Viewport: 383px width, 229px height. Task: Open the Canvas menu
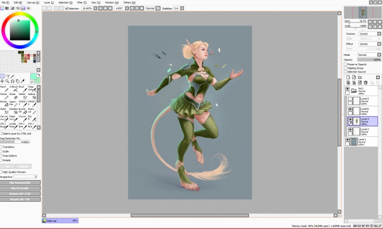click(33, 2)
